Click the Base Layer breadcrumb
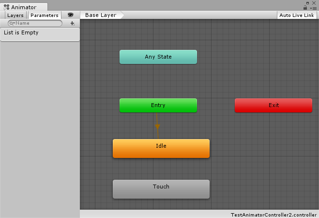This screenshot has height=218, width=319. 101,15
